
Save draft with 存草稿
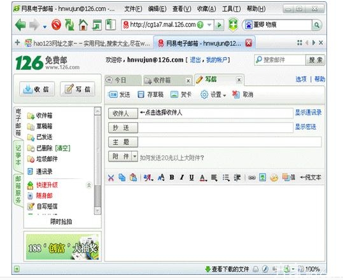click(x=150, y=95)
